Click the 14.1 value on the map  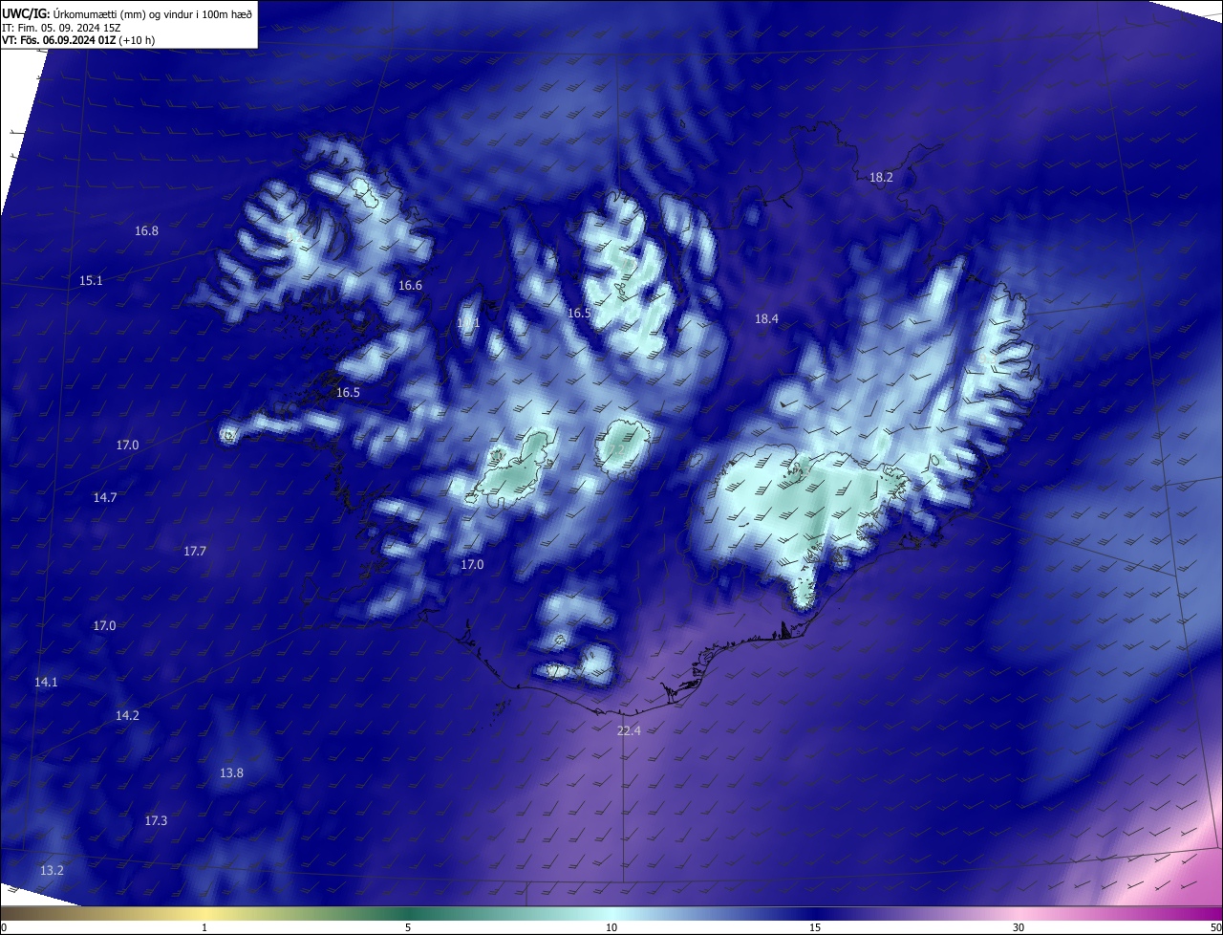point(46,683)
